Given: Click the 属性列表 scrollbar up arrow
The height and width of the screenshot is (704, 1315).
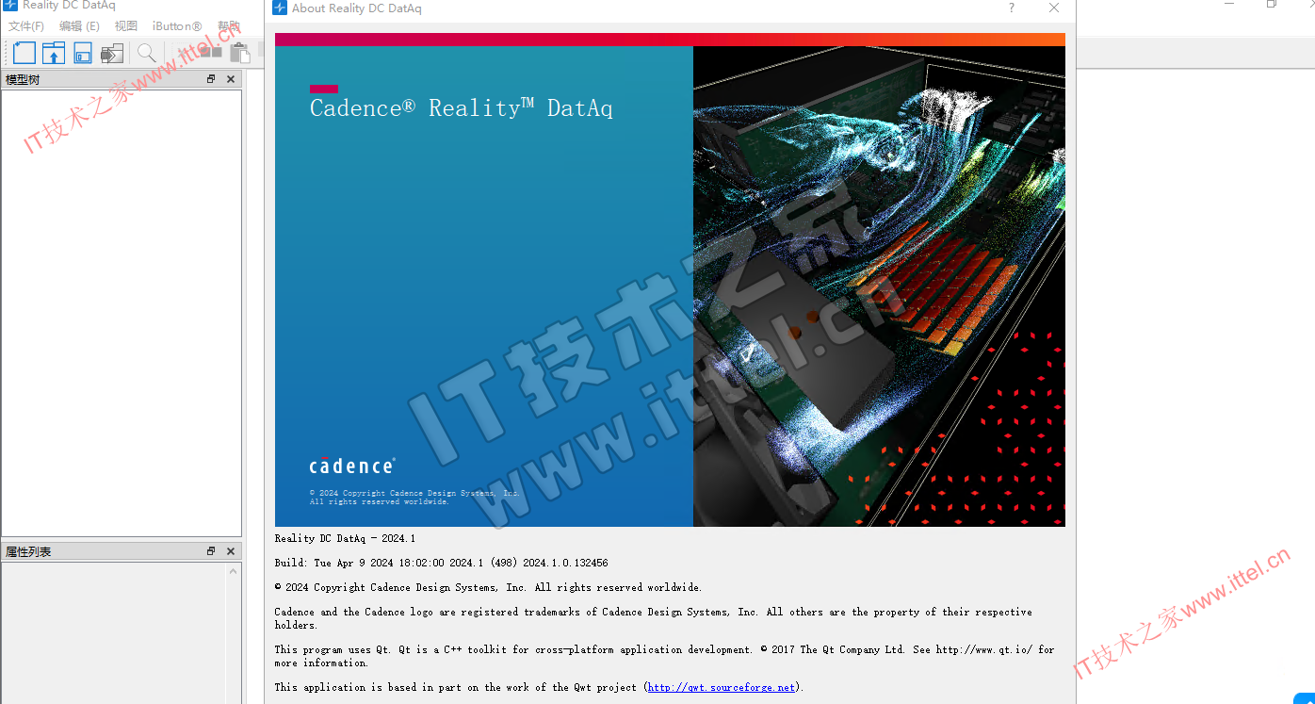Looking at the screenshot, I should point(234,571).
